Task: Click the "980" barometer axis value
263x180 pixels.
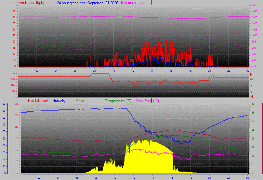Action: 254,60
